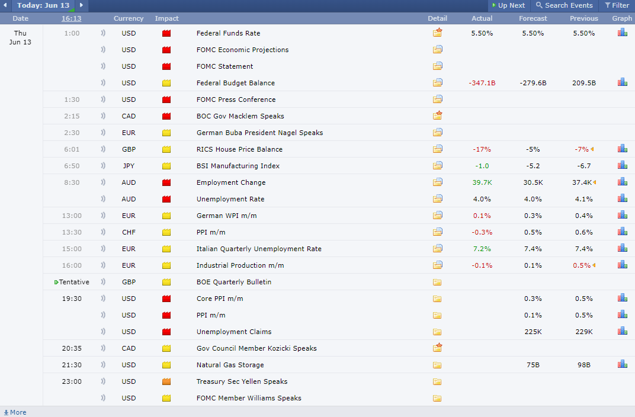Open graph for Italian Quarterly Unemployment Rate

click(623, 249)
